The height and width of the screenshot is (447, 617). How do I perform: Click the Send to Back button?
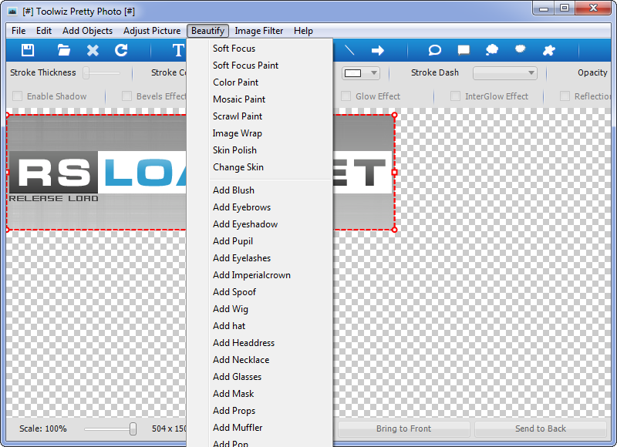pos(541,429)
